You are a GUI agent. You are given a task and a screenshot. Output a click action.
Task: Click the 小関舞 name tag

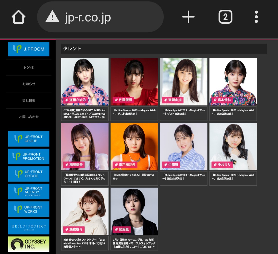(x=171, y=165)
